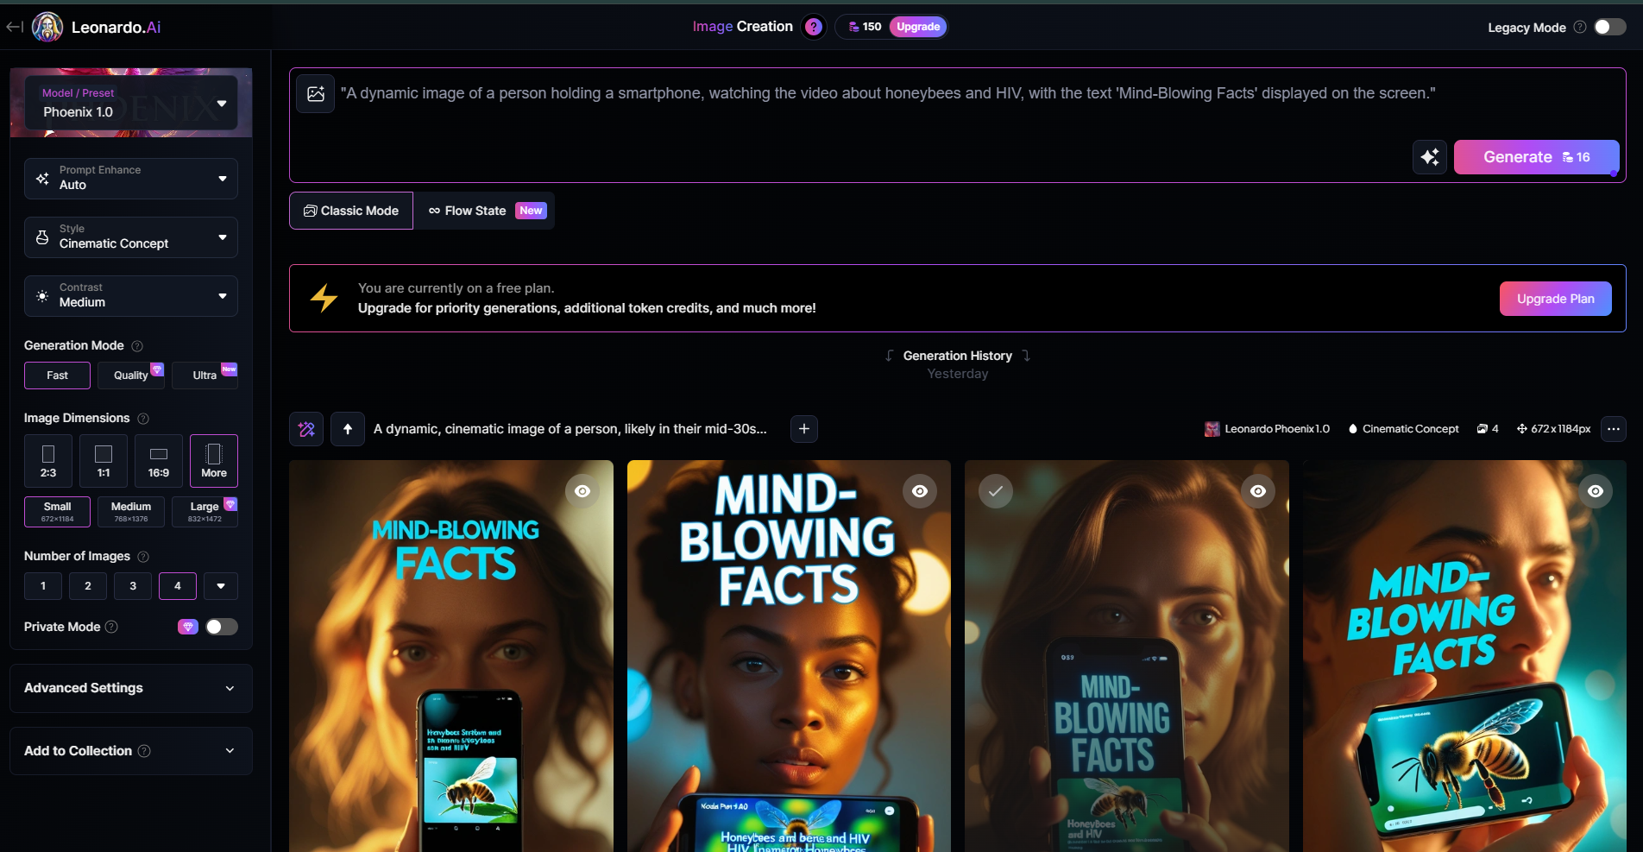
Task: Toggle eye icon on third generated image
Action: click(1258, 491)
